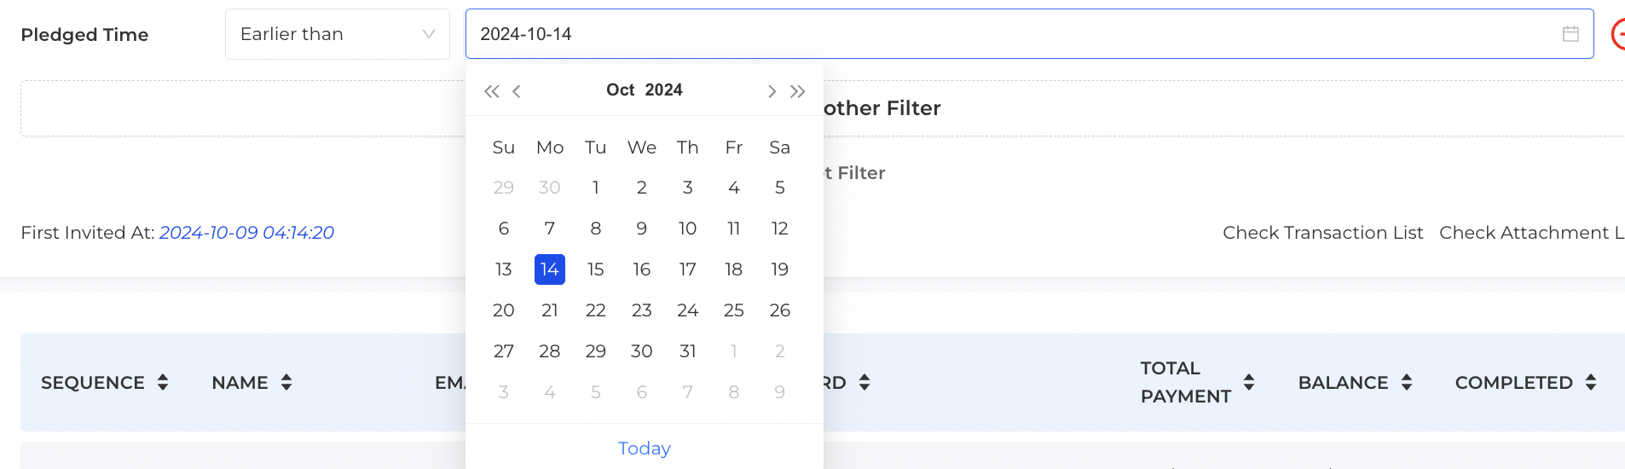Go to next month arrow
The width and height of the screenshot is (1625, 469).
click(772, 91)
